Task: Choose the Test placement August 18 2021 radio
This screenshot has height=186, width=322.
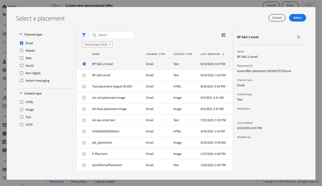Action: pos(84,87)
